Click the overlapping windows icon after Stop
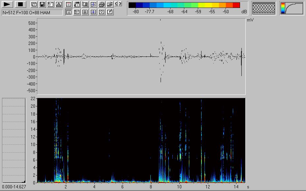Image resolution: width=306 pixels, height=191 pixels. tap(34, 5)
